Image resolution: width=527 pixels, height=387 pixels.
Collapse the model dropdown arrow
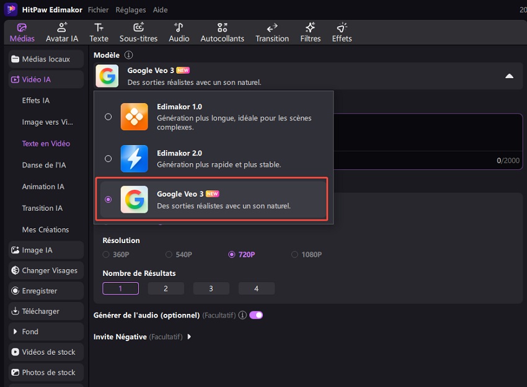coord(509,76)
